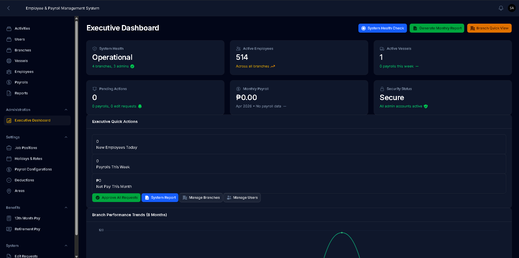Viewport: 519px width, 258px height.
Task: Click the Reports document icon
Action: [x=9, y=93]
